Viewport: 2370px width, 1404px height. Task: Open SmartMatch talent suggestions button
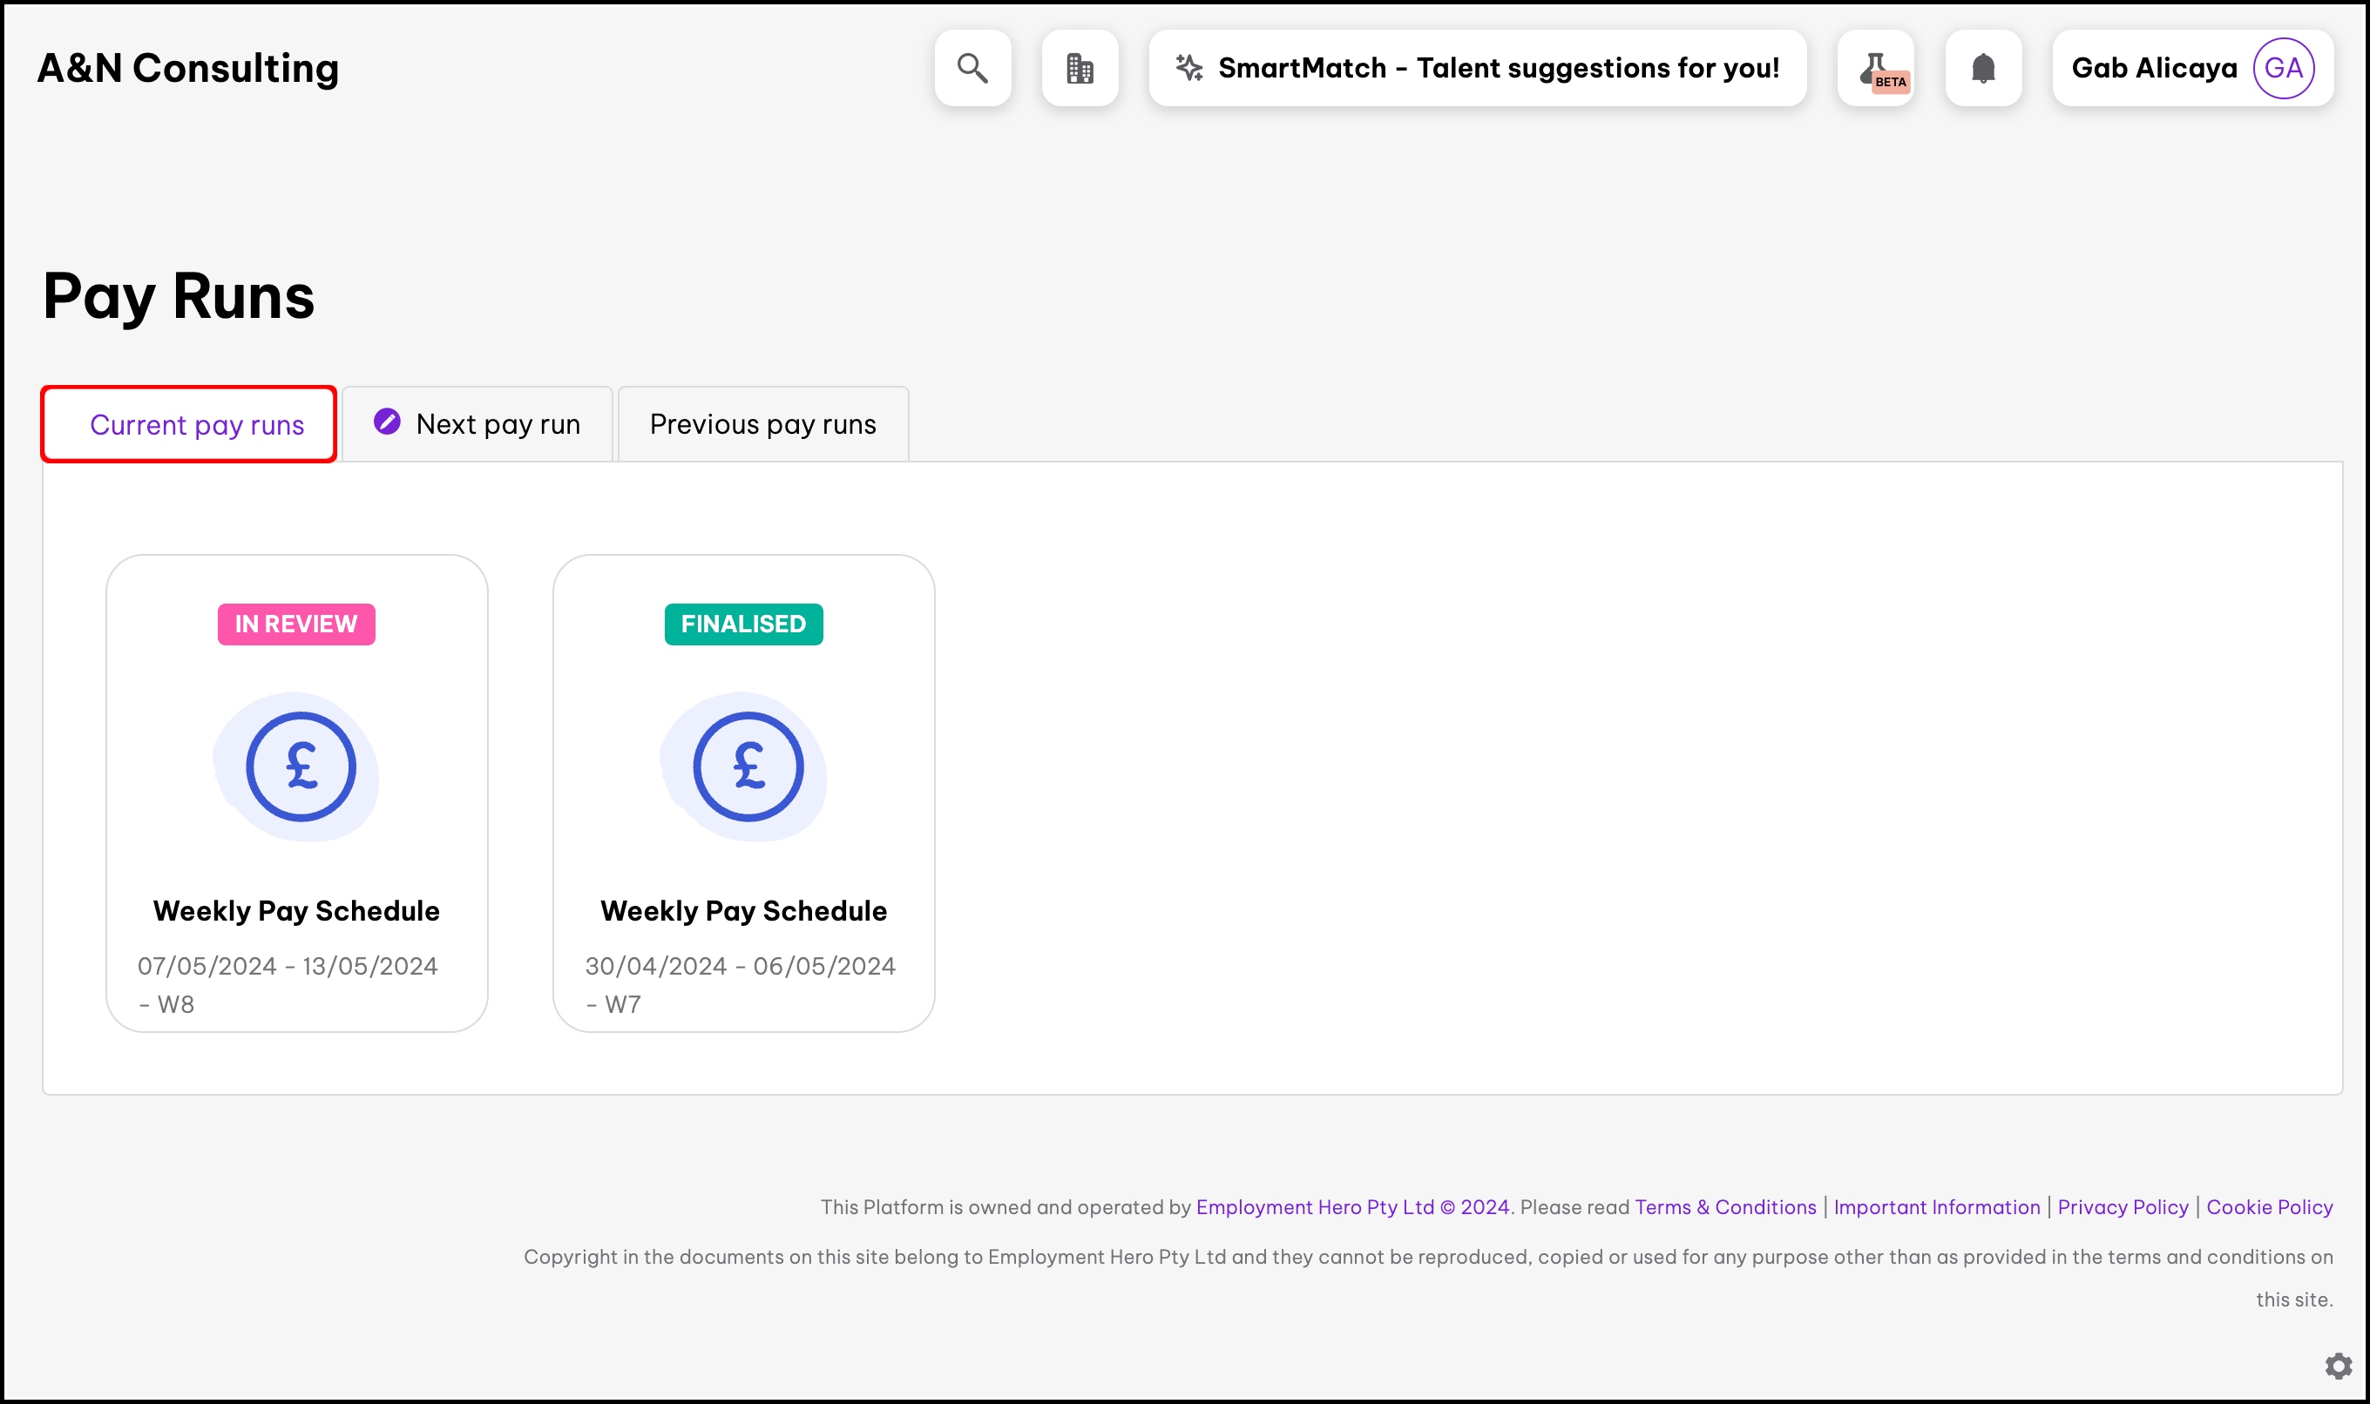click(x=1478, y=68)
